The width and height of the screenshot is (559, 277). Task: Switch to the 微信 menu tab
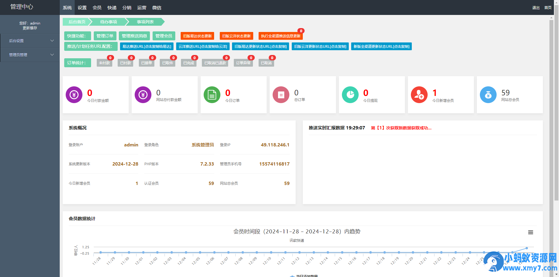pos(157,7)
